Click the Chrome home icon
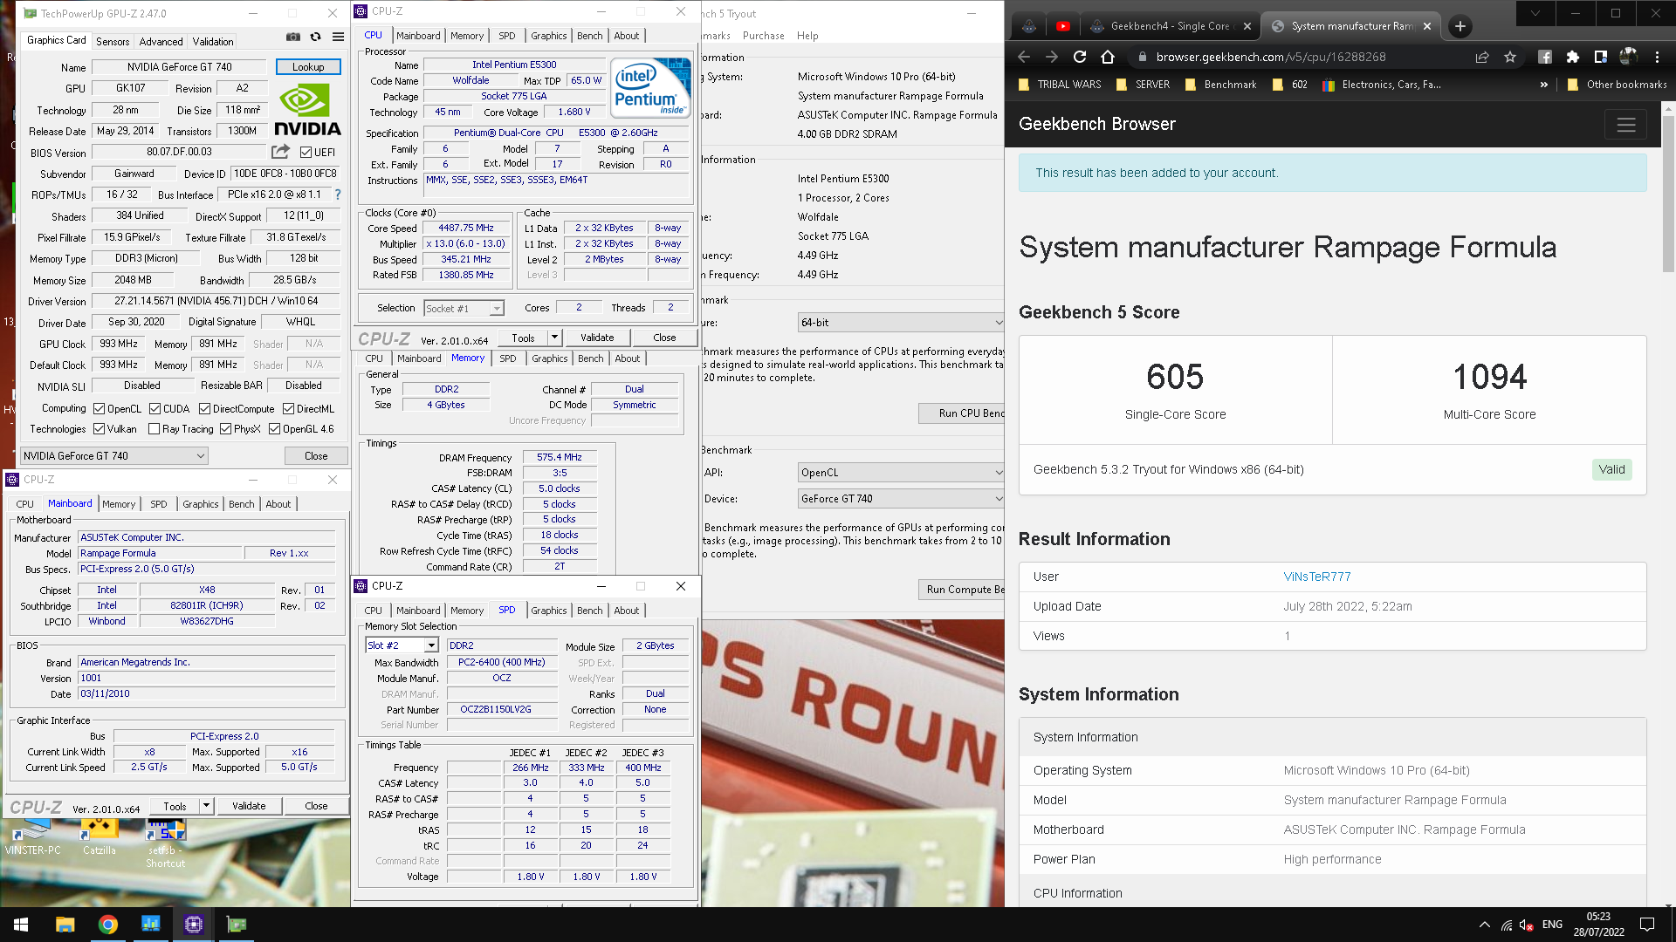 coord(1108,57)
